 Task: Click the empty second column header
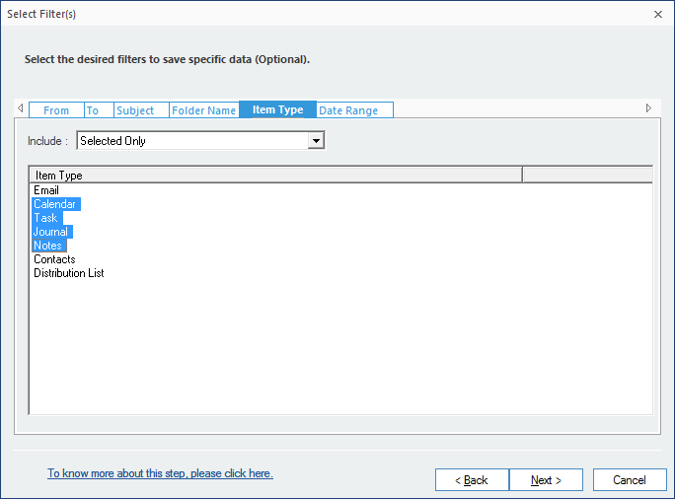pos(587,176)
